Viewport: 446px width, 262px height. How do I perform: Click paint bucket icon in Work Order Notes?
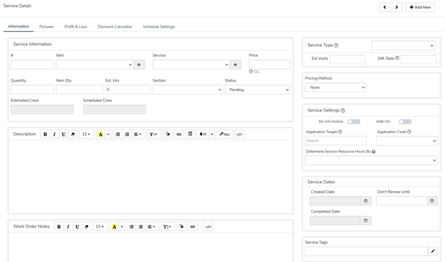[x=182, y=227]
